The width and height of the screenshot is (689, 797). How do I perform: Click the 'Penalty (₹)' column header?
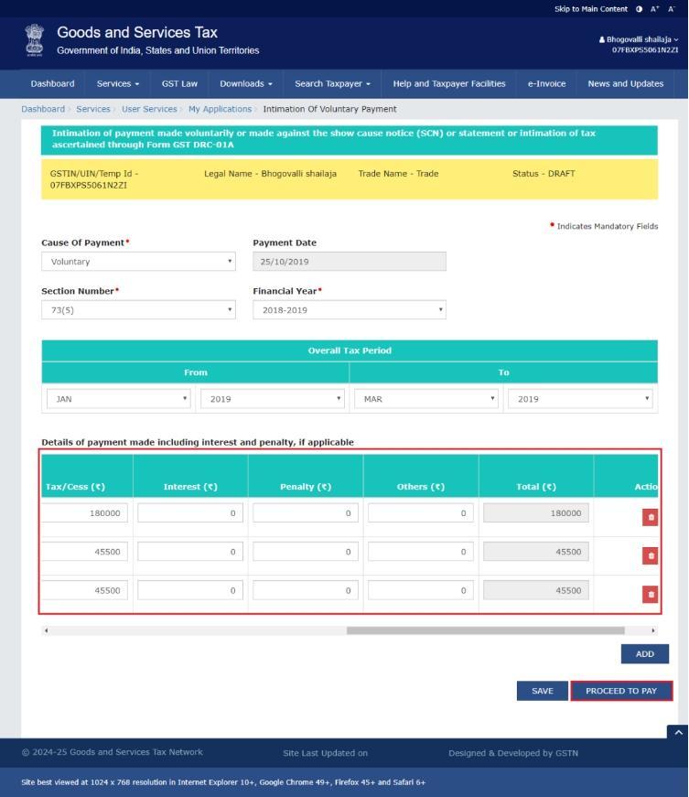306,487
